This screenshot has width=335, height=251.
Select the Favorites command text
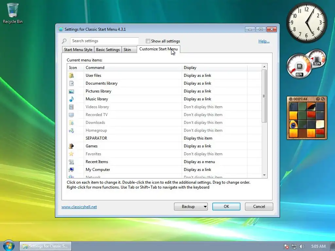coord(93,154)
